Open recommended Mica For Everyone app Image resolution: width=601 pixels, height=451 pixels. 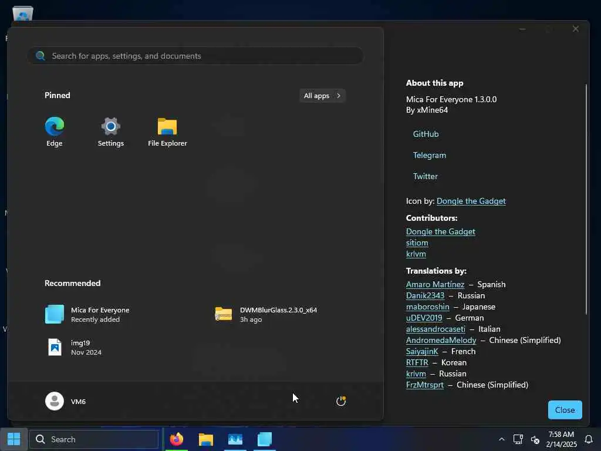coord(87,315)
